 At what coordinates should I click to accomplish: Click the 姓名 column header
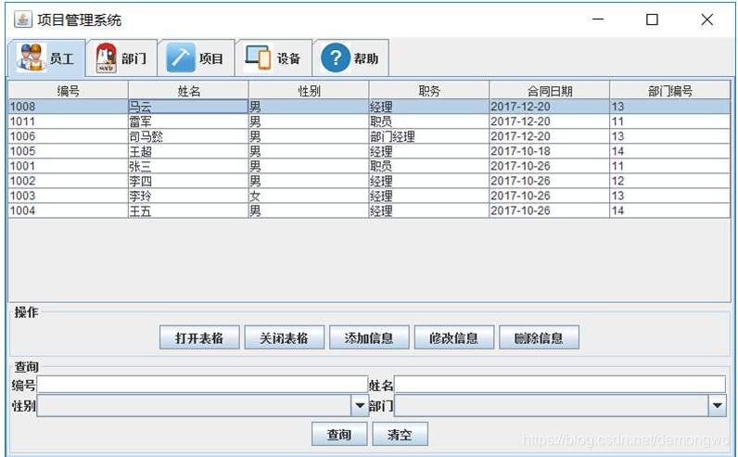(188, 90)
